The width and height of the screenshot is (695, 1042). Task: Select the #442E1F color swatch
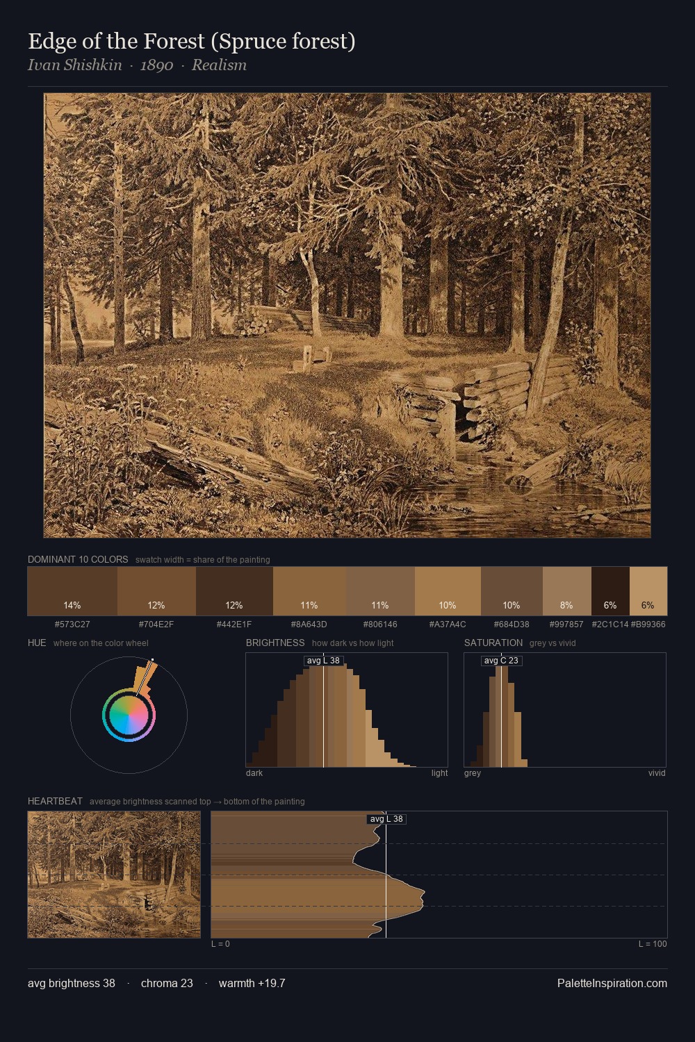click(x=234, y=591)
